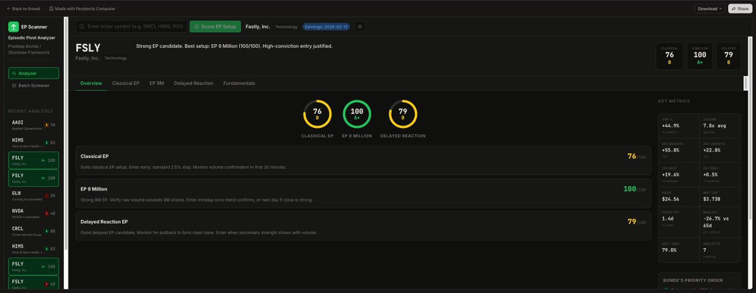Click the EPS Beat +19.6% metric

679,175
